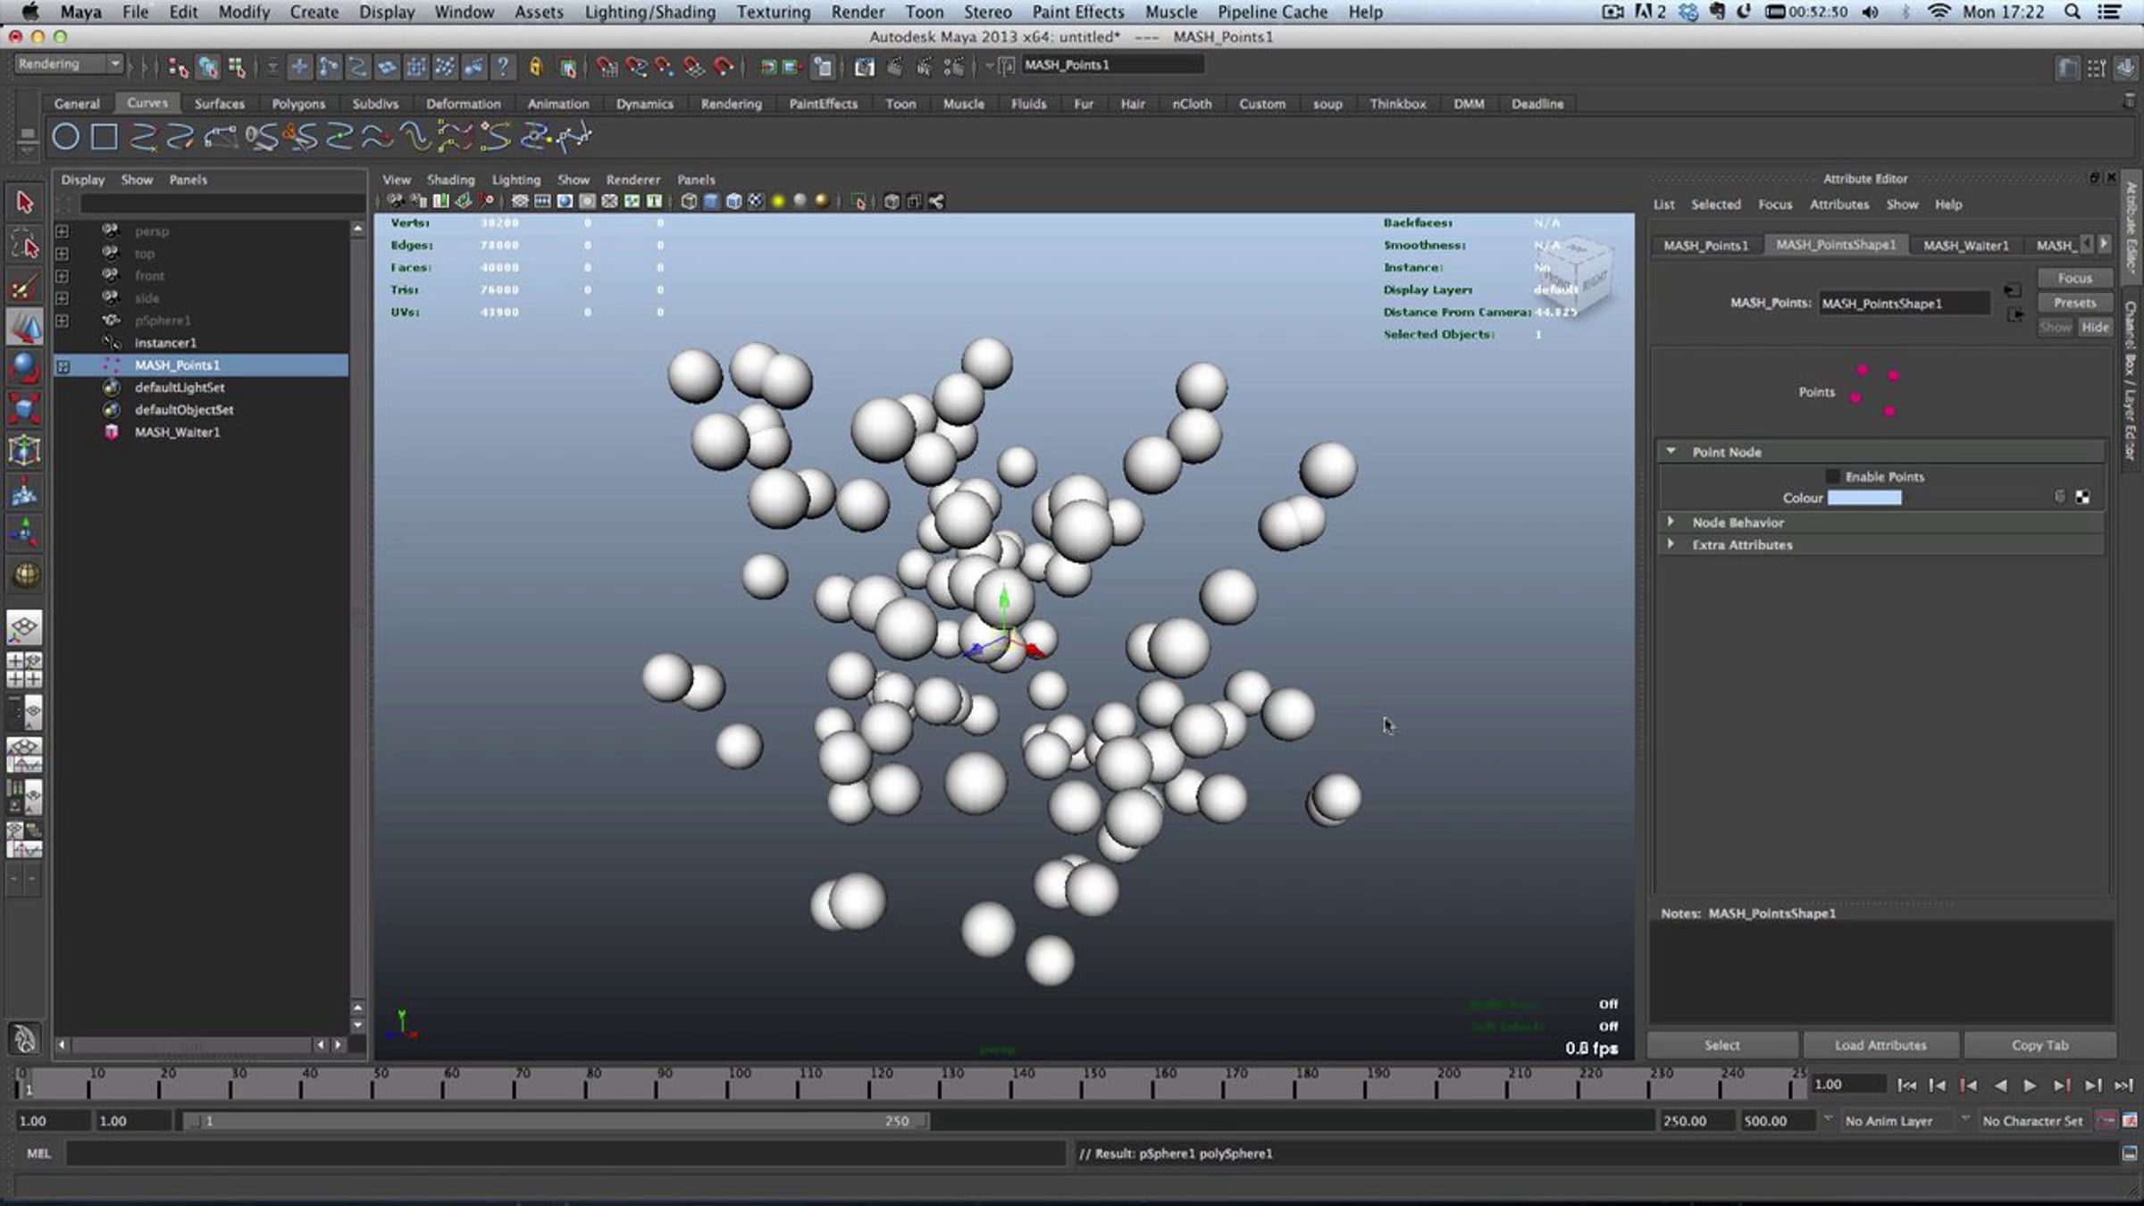This screenshot has height=1206, width=2144.
Task: Open the Colour swatch picker
Action: click(1864, 498)
